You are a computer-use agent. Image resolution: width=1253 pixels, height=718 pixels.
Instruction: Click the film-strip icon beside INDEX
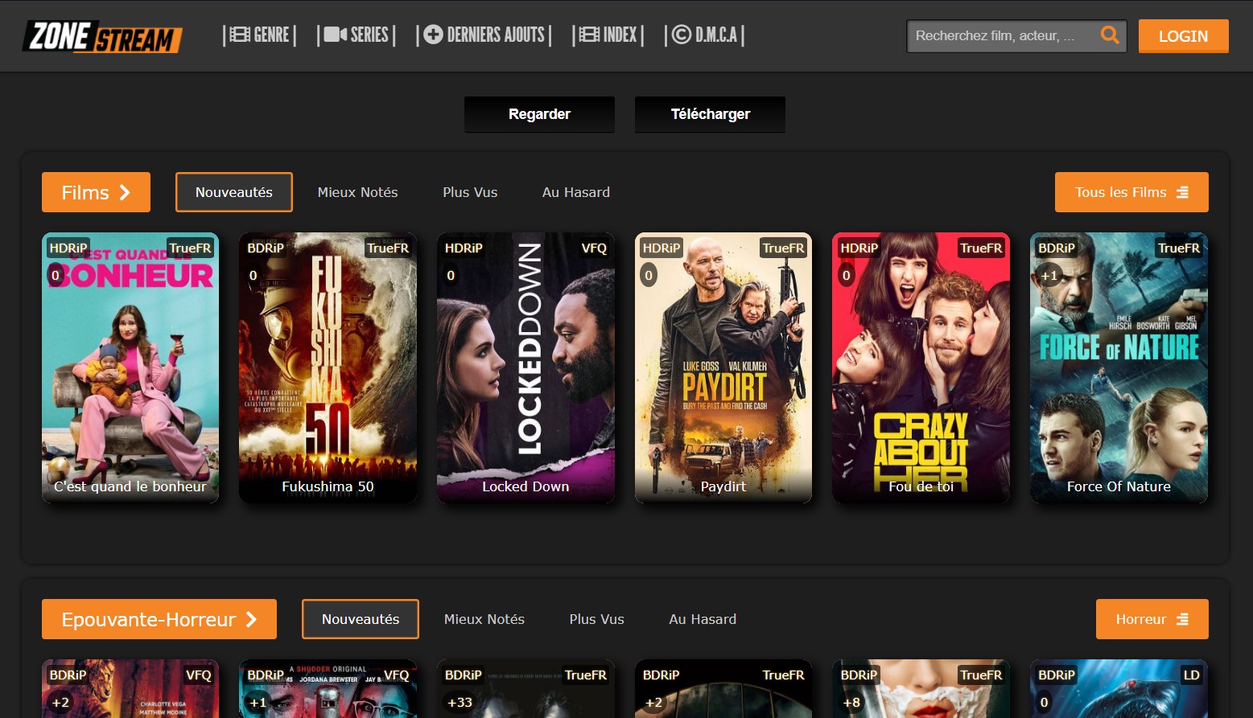pos(589,35)
